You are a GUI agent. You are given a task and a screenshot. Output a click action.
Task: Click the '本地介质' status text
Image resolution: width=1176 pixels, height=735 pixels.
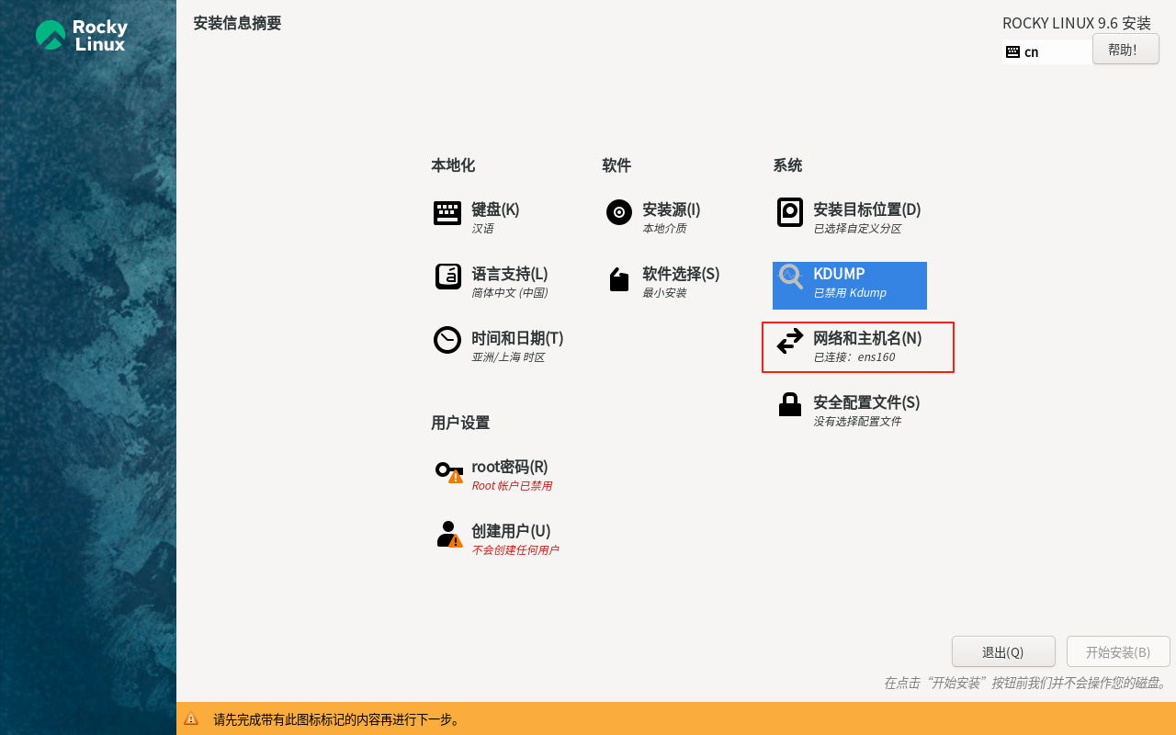click(x=664, y=229)
